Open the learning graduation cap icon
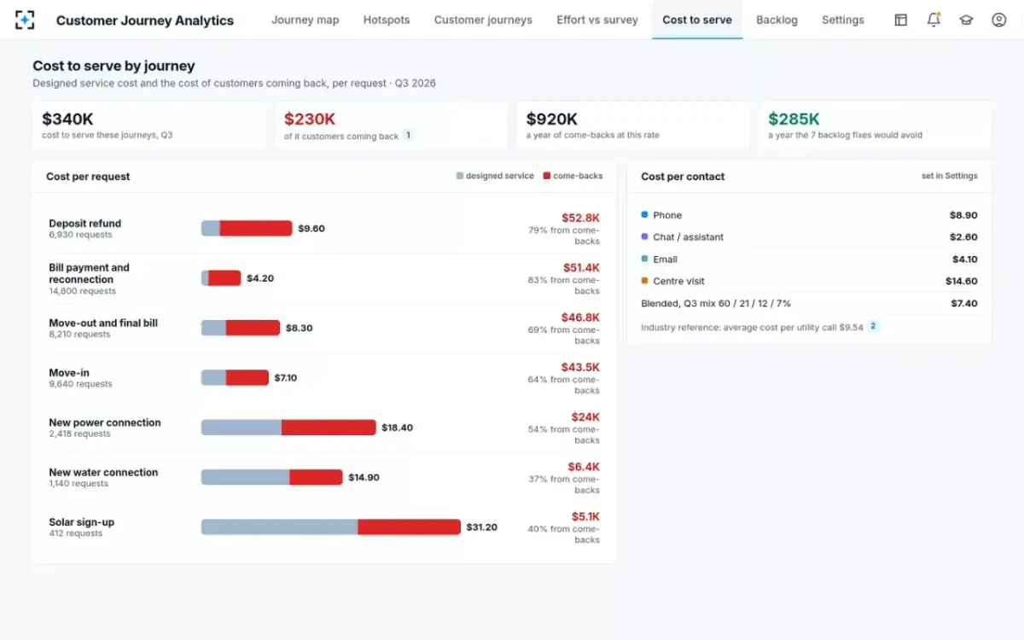 (966, 20)
